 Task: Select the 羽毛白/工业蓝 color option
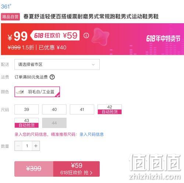pyautogui.click(x=37, y=92)
